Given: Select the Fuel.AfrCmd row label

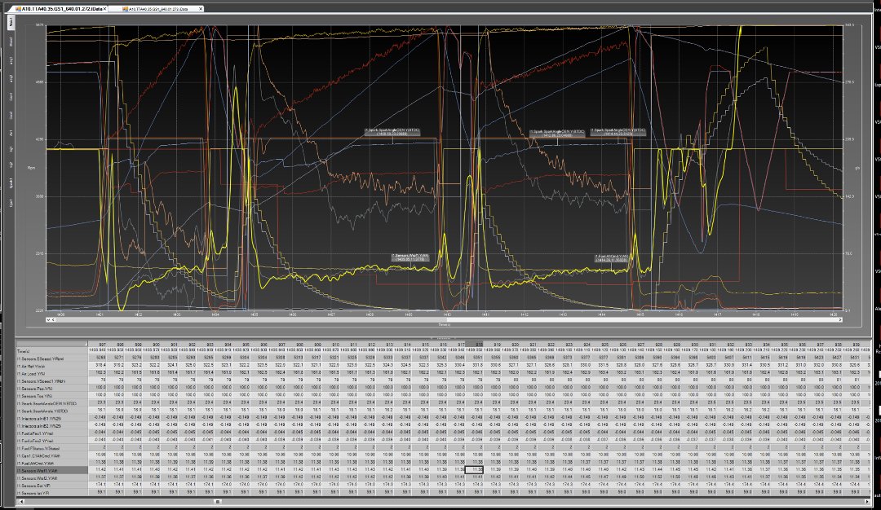Looking at the screenshot, I should coord(51,464).
